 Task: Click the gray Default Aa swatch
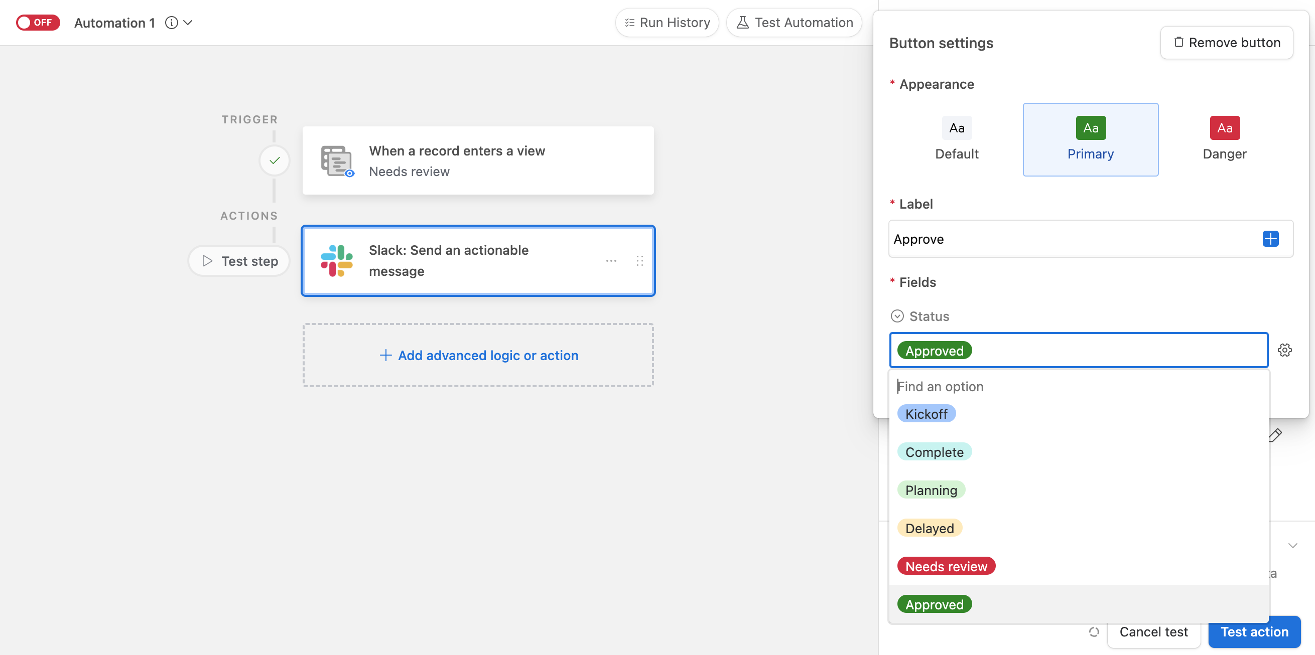point(957,128)
